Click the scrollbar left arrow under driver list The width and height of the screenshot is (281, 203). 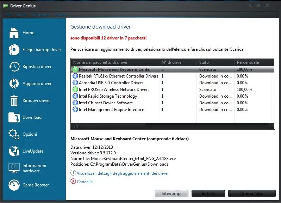[75, 126]
